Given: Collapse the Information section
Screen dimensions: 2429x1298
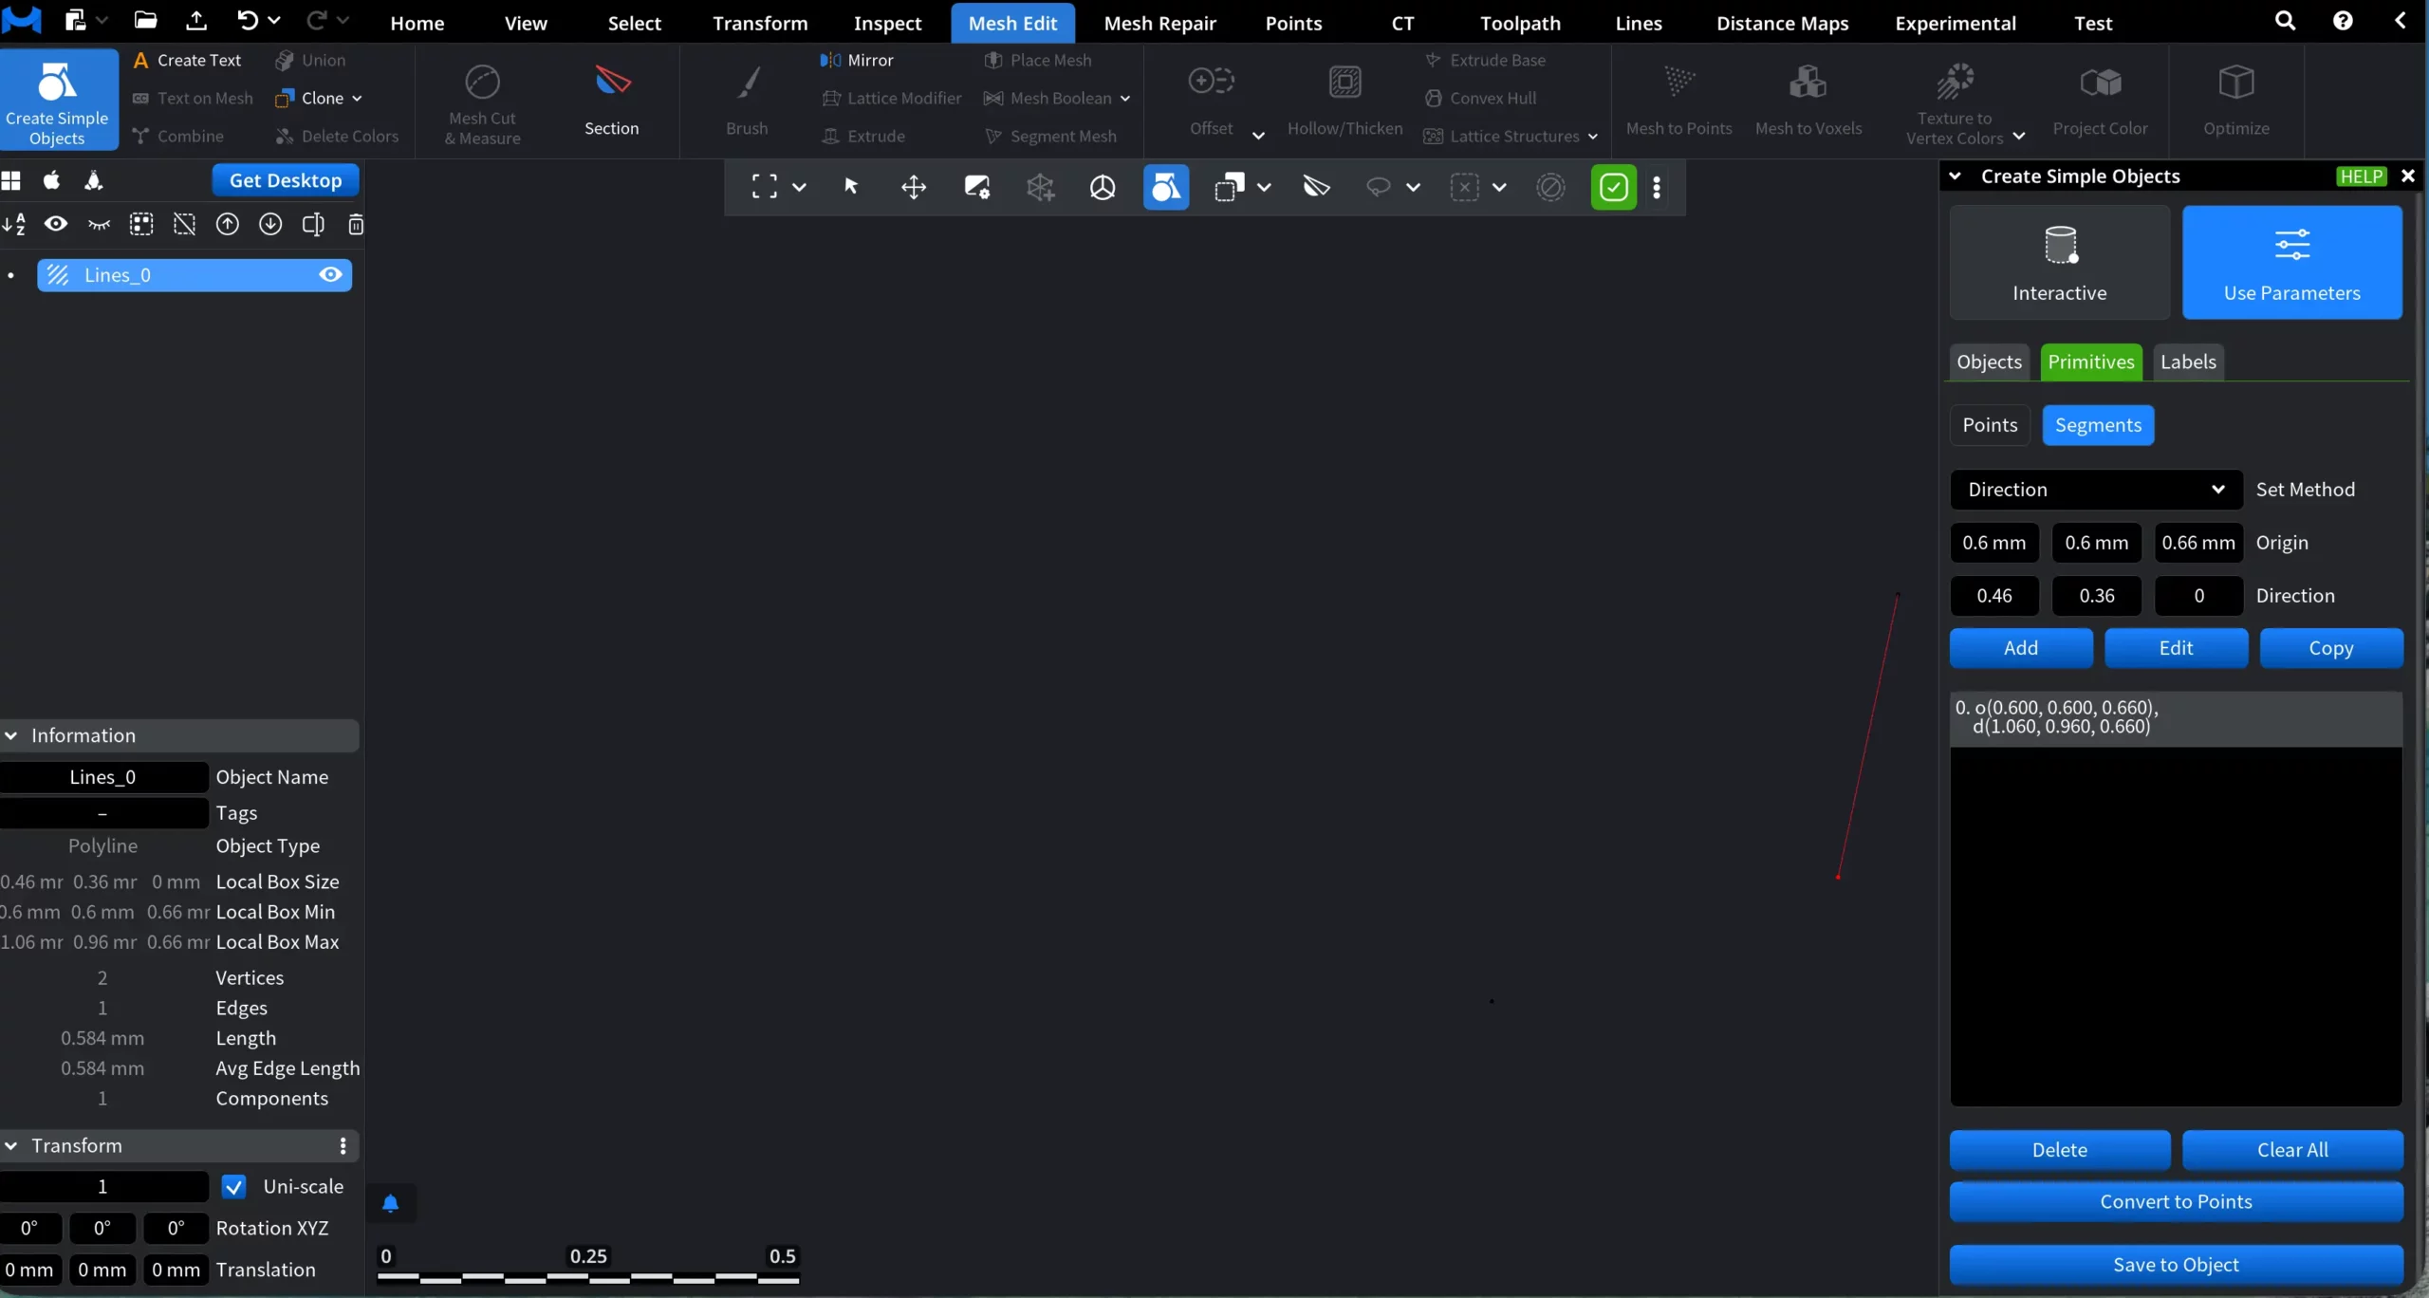Looking at the screenshot, I should pos(11,736).
